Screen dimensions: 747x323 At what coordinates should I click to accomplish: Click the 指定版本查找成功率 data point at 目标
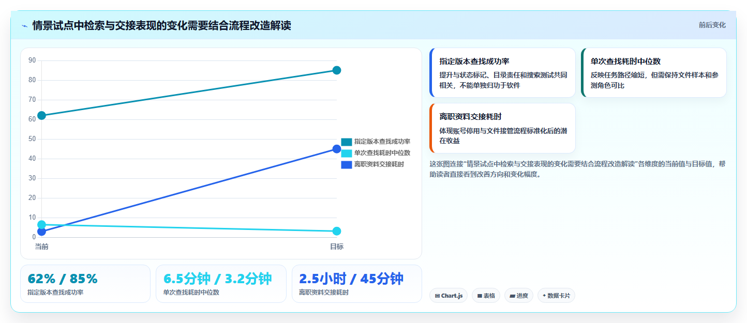tap(337, 70)
